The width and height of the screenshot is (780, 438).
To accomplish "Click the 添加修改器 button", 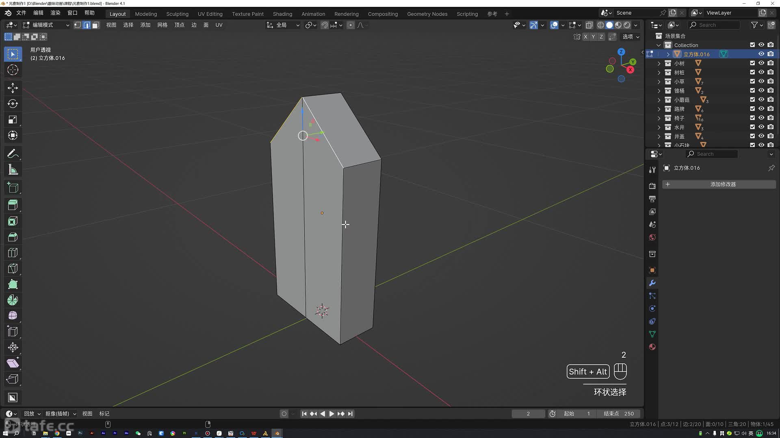I will pyautogui.click(x=719, y=185).
